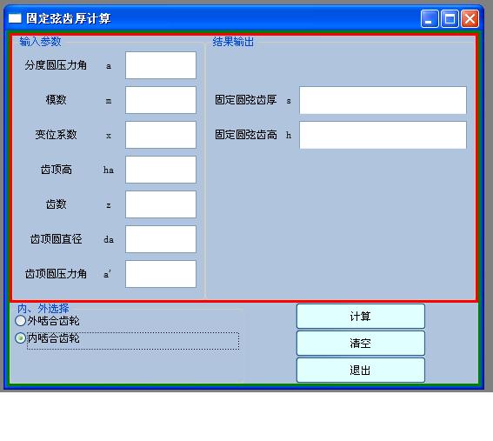
Task: Click the 齿顶圆压力角 a' input field
Action: click(161, 274)
